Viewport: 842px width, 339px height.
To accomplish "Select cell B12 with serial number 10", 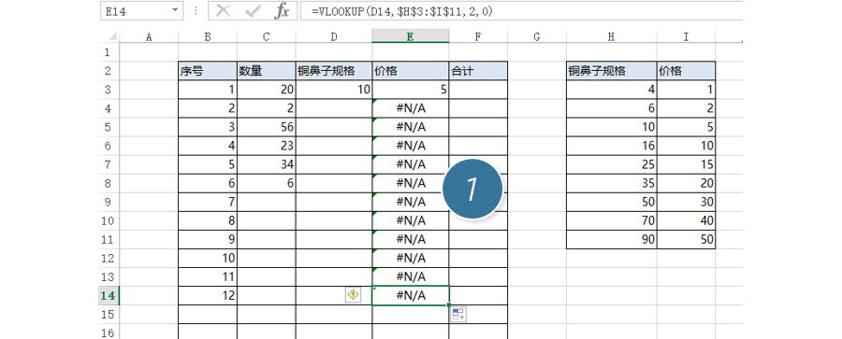I will [x=208, y=258].
